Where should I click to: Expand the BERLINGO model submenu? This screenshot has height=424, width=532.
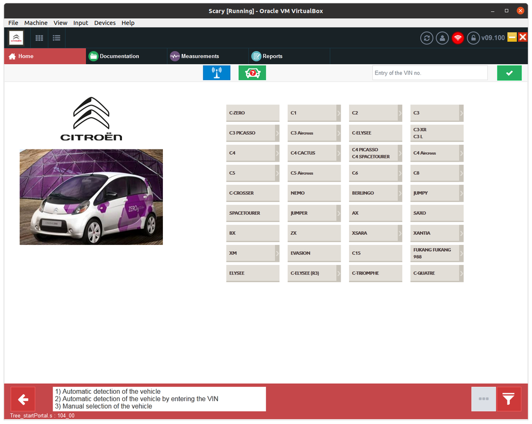tap(400, 193)
